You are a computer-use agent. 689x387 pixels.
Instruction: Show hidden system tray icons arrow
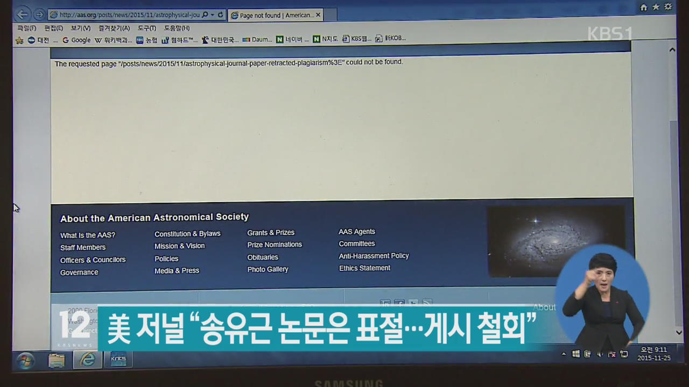(564, 354)
